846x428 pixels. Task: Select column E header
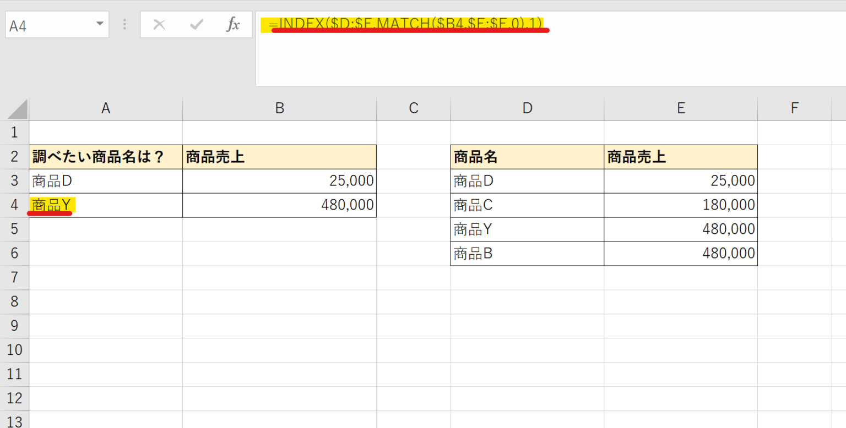click(681, 109)
